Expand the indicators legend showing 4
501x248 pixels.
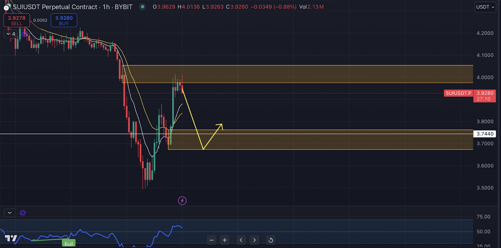click(x=11, y=34)
